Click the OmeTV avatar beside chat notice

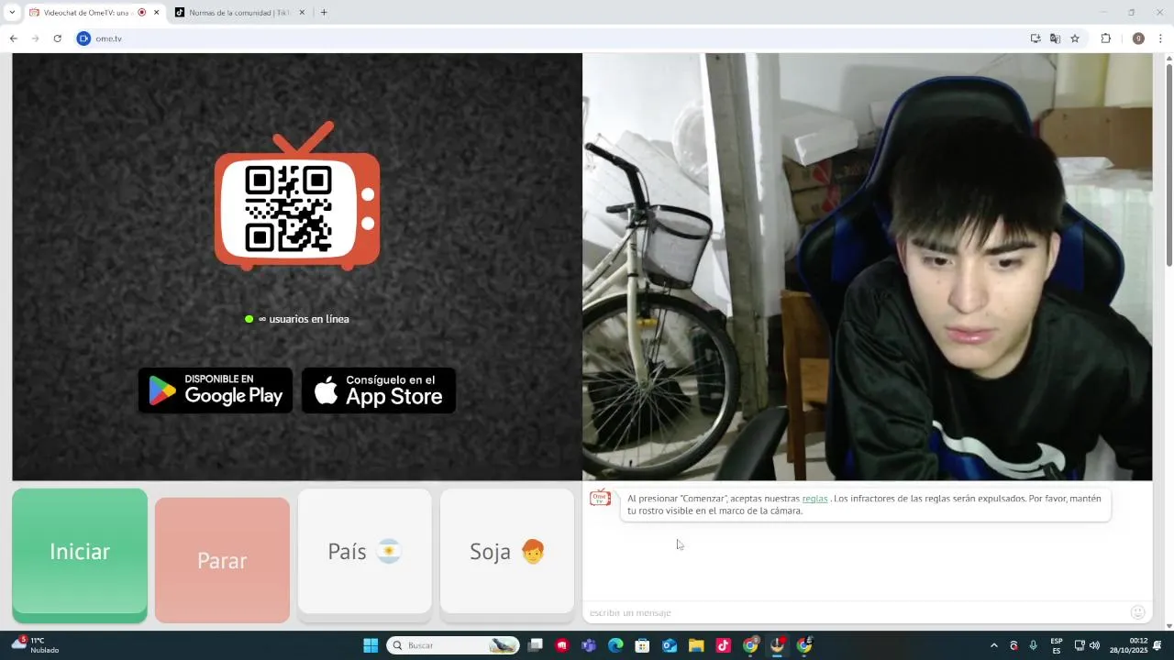pyautogui.click(x=600, y=498)
